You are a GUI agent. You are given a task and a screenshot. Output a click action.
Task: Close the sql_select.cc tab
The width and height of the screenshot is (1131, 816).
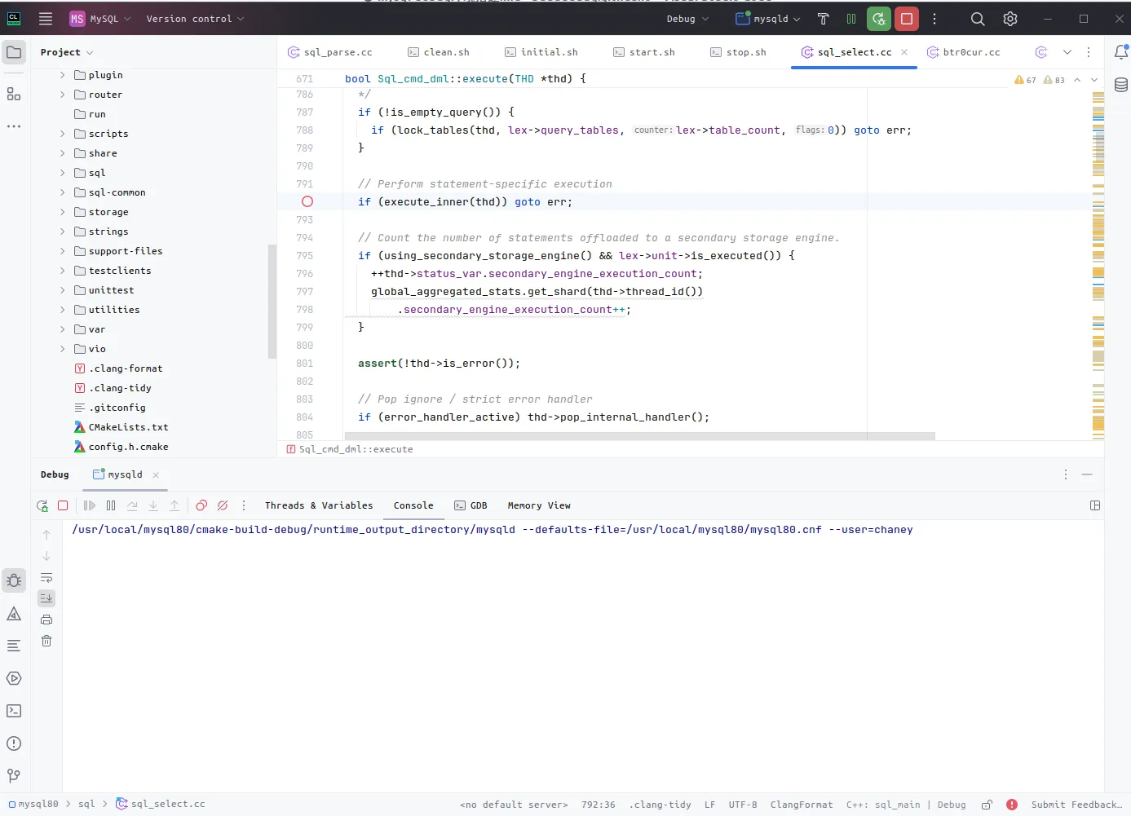(904, 52)
